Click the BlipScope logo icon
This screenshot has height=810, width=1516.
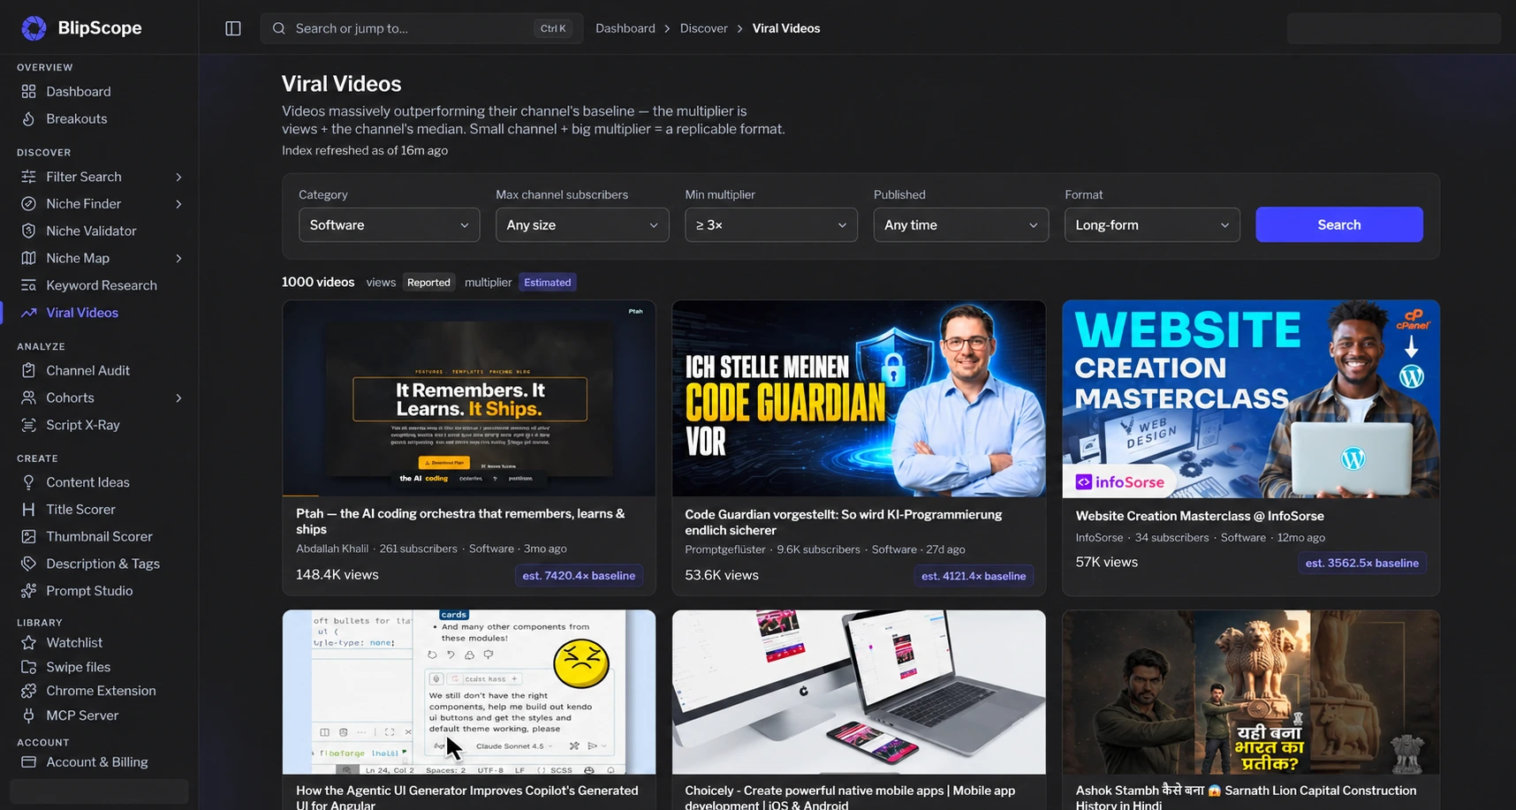coord(34,28)
